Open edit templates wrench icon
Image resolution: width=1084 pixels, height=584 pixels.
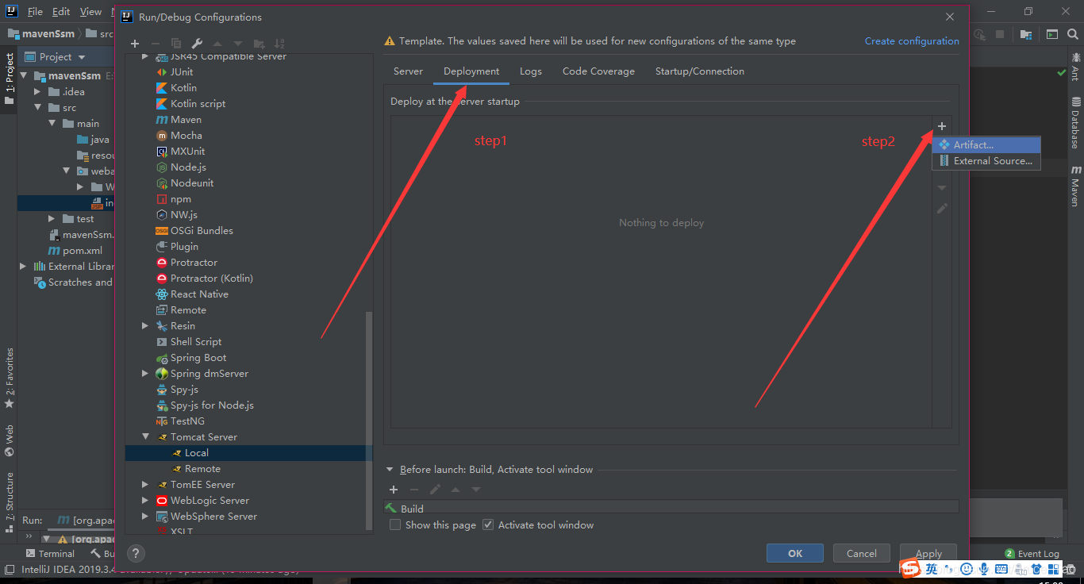(197, 44)
